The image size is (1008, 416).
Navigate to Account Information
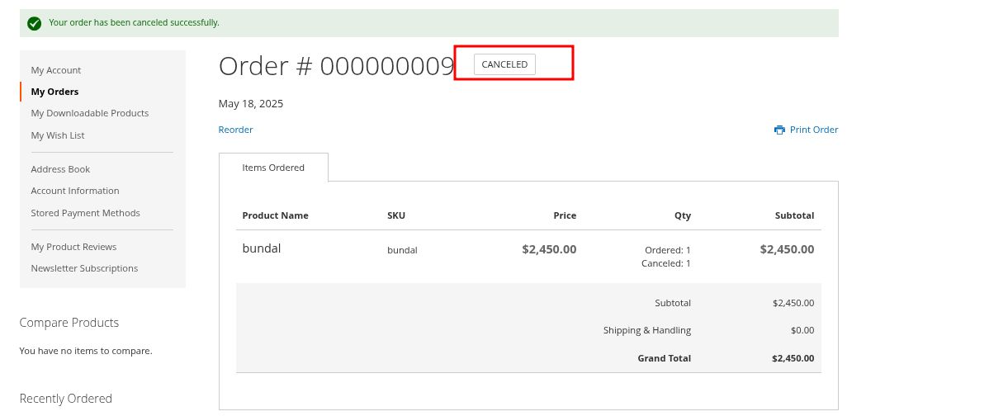(75, 191)
